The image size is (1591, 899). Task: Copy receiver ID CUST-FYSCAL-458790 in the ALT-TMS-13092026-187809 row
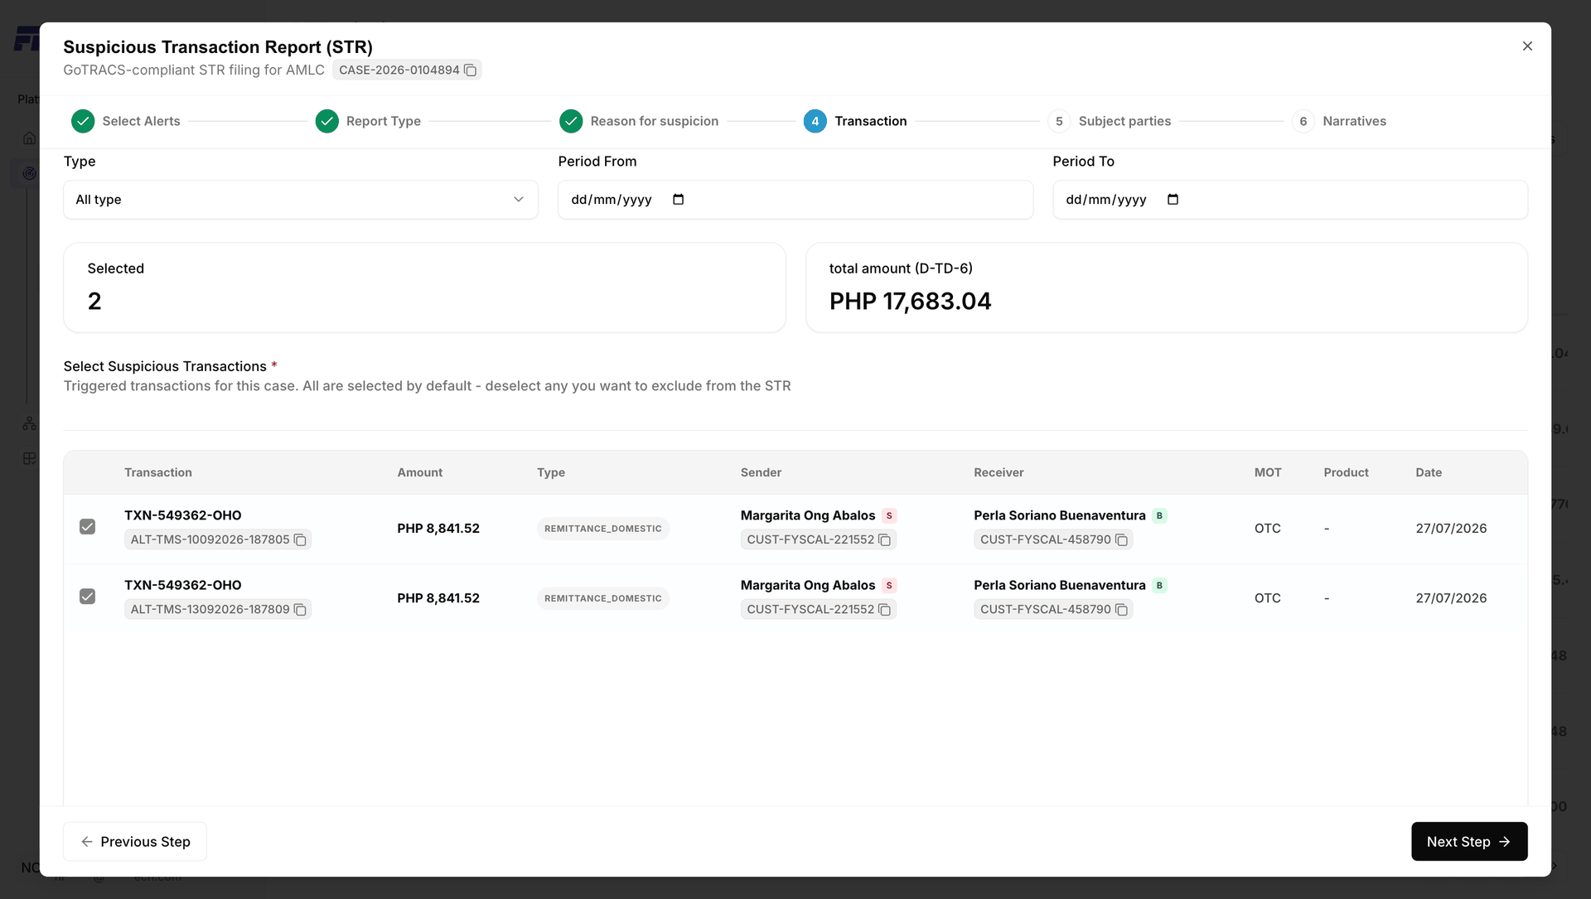coord(1121,610)
